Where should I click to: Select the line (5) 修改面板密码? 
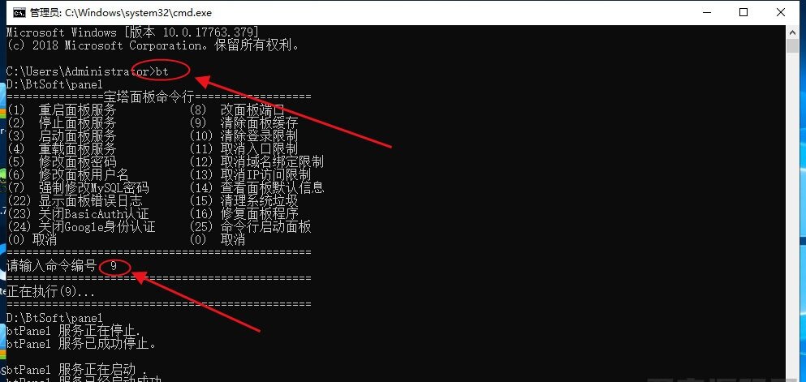pyautogui.click(x=62, y=161)
